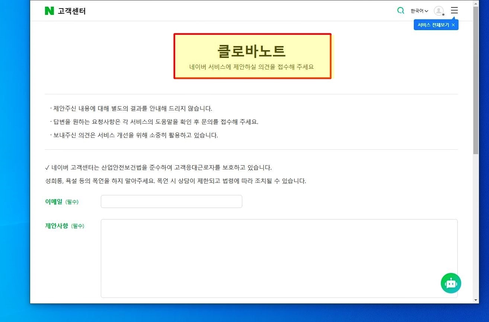This screenshot has width=489, height=322.
Task: Click the 이메일 (필수) label
Action: [x=62, y=202]
